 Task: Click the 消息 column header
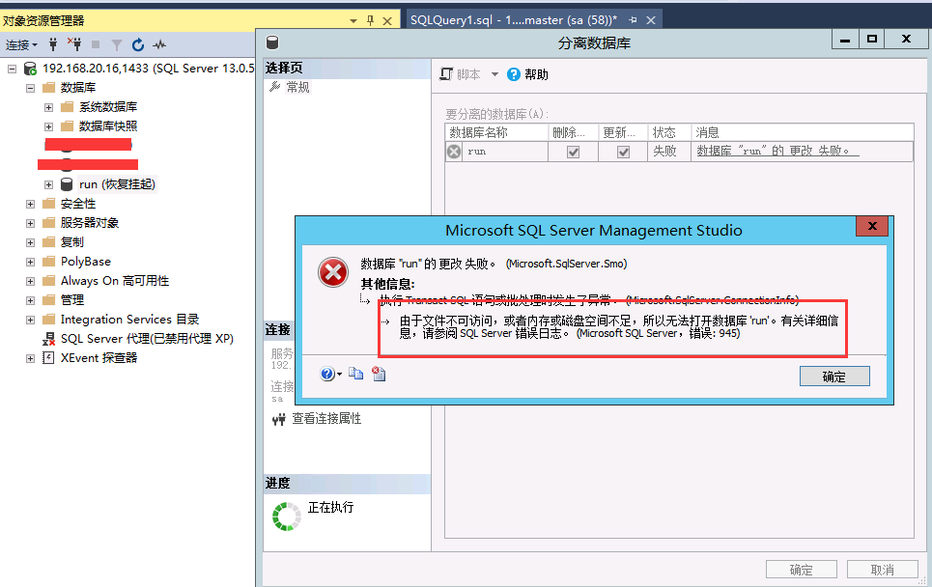coord(803,132)
